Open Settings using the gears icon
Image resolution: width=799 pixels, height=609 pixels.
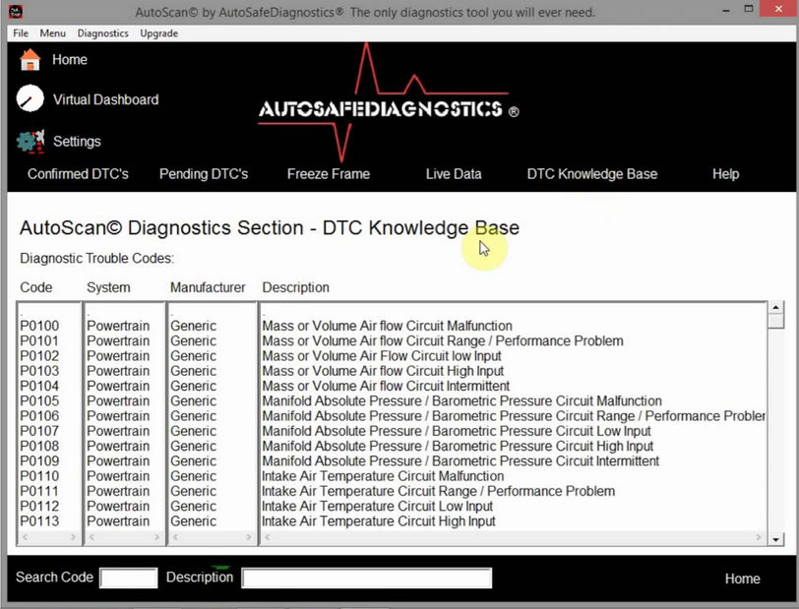tap(28, 142)
